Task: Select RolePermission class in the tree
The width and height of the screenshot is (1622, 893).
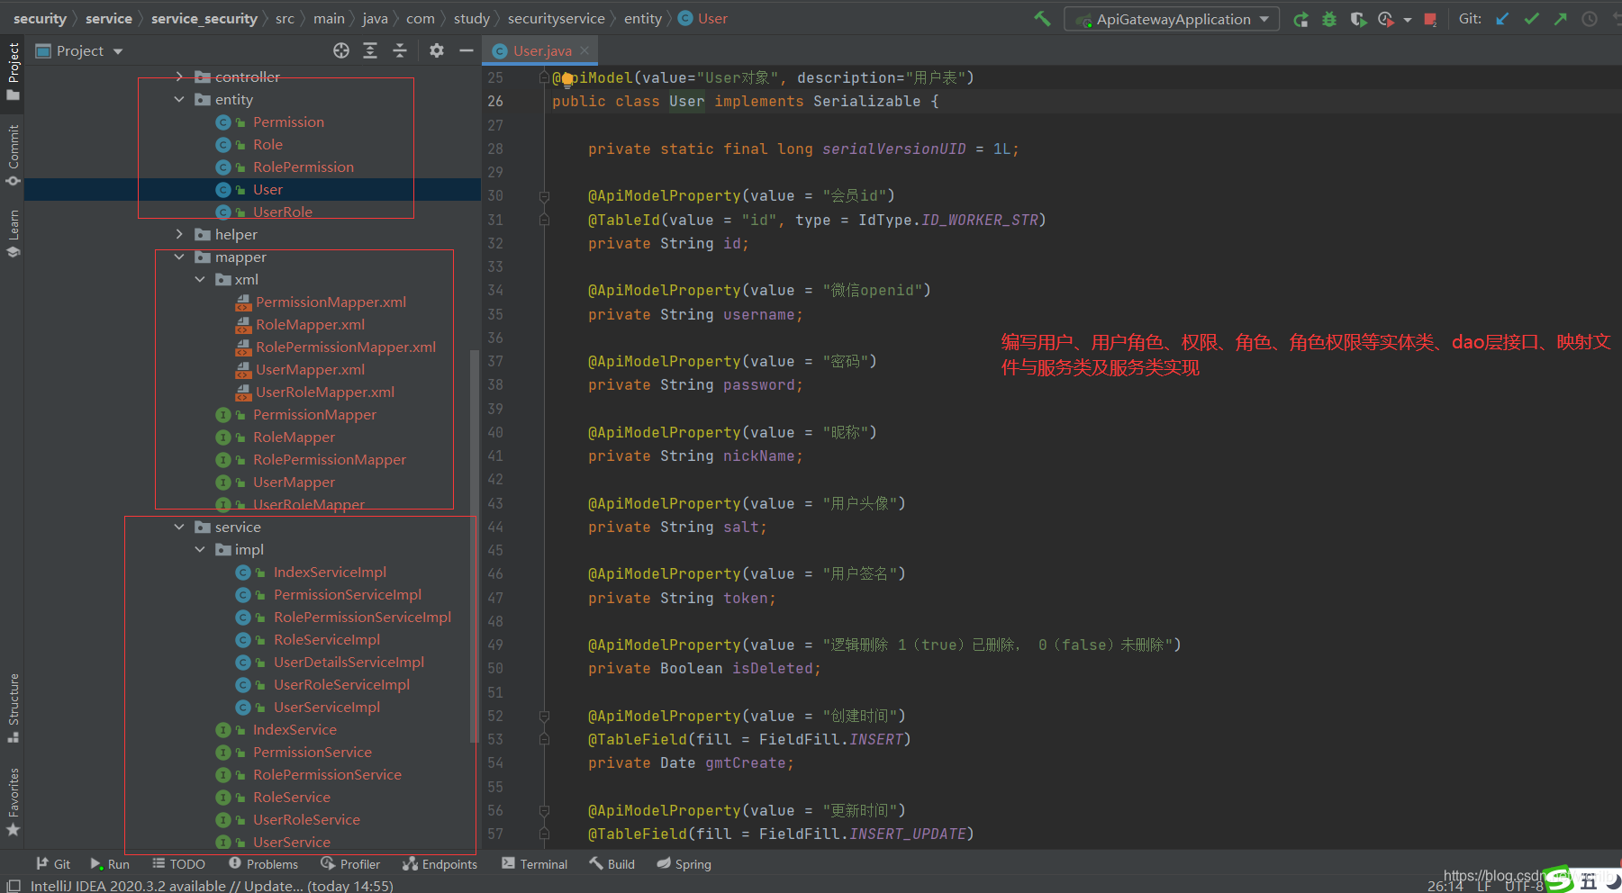Action: tap(304, 167)
